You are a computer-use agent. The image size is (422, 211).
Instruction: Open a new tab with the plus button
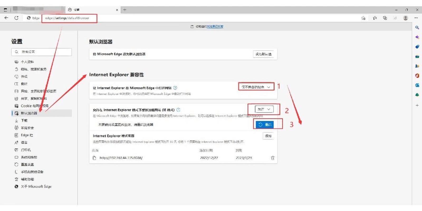coord(125,10)
